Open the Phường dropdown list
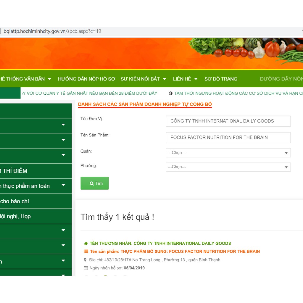 click(228, 167)
